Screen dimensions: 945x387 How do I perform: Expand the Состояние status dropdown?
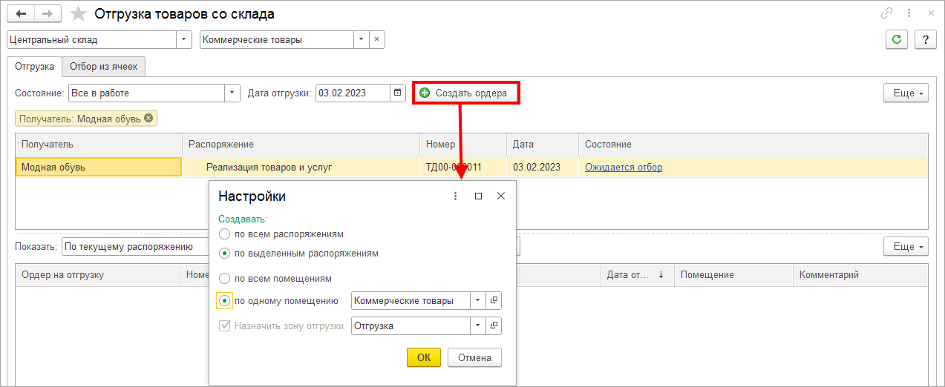(233, 93)
